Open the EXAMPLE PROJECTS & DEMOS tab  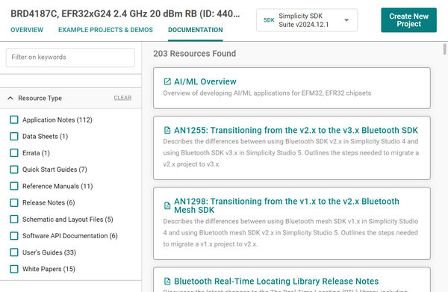[105, 30]
